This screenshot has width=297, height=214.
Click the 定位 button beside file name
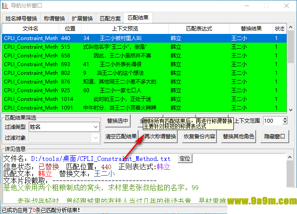click(185, 159)
